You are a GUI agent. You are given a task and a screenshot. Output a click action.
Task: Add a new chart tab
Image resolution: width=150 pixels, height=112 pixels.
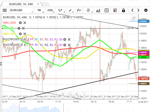tap(46, 3)
